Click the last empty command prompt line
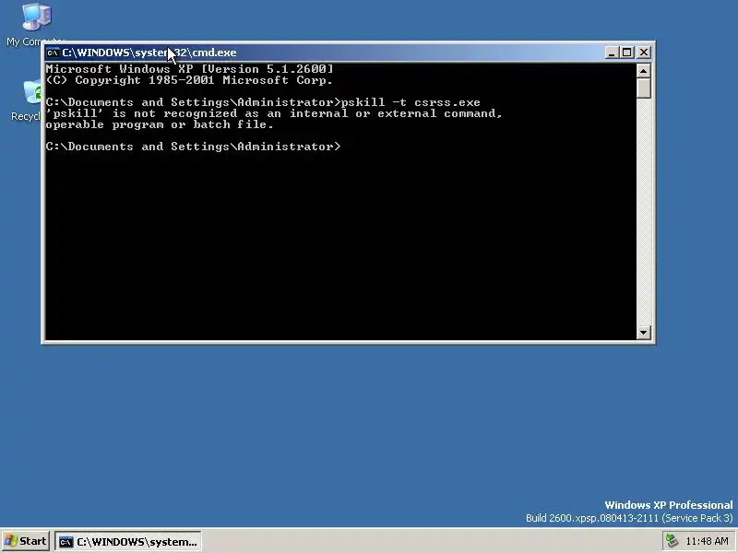Viewport: 738px width, 553px height. coord(194,147)
